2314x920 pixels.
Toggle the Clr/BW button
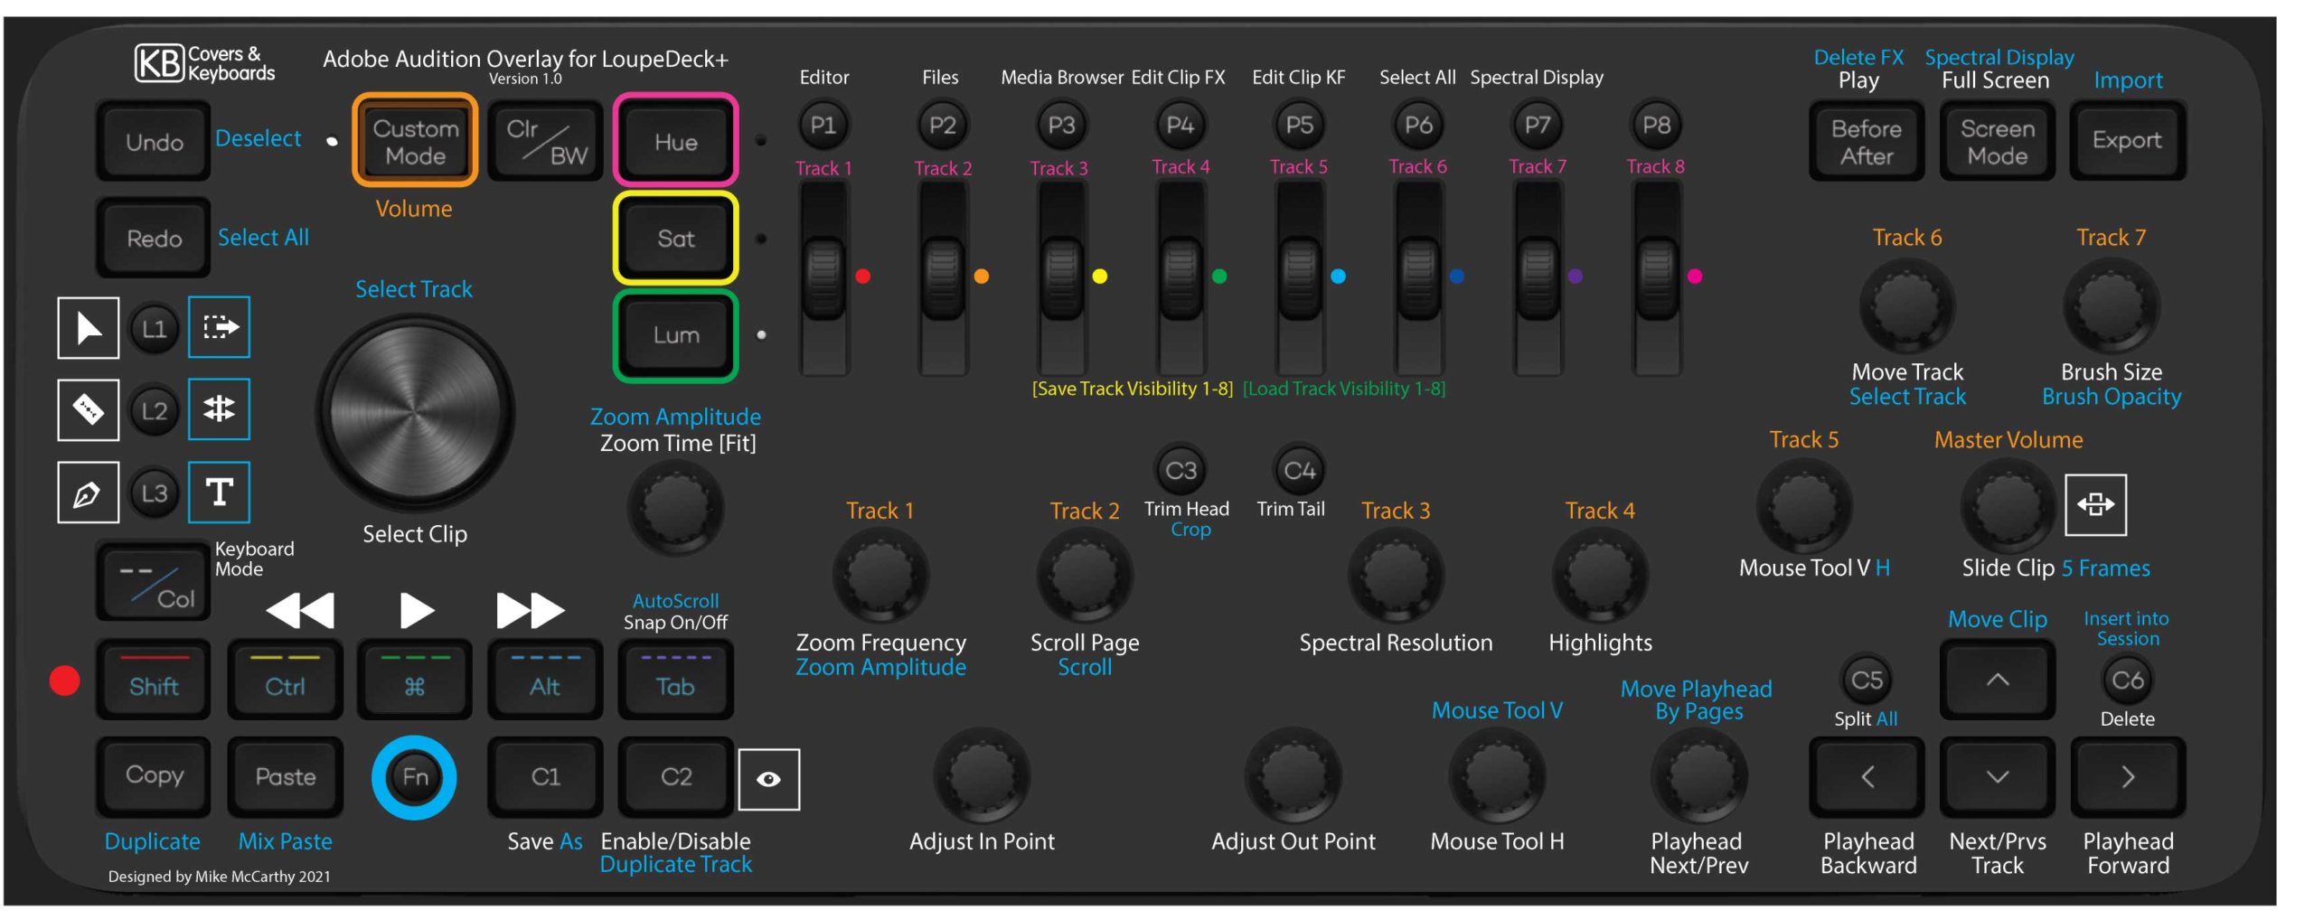pyautogui.click(x=545, y=140)
